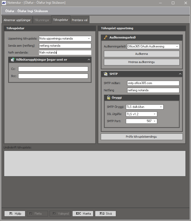Click the SMTP miðlari text field

point(153,83)
